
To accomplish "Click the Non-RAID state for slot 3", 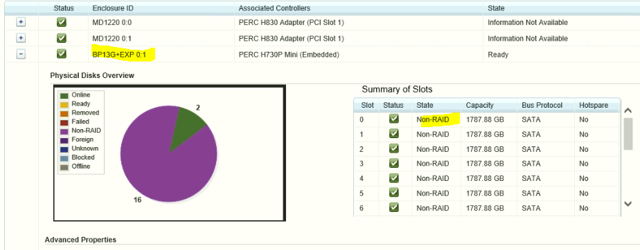I will point(433,164).
